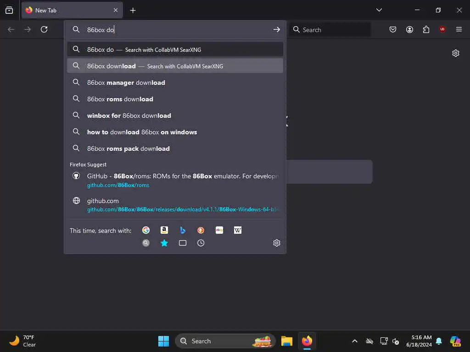Open File Explorer from taskbar

286,341
